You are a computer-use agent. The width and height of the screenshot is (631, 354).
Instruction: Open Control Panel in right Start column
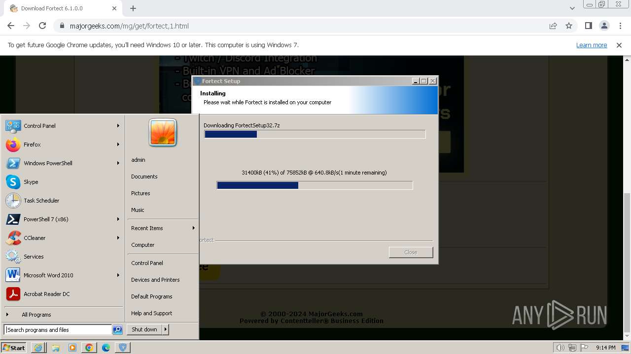pos(147,263)
